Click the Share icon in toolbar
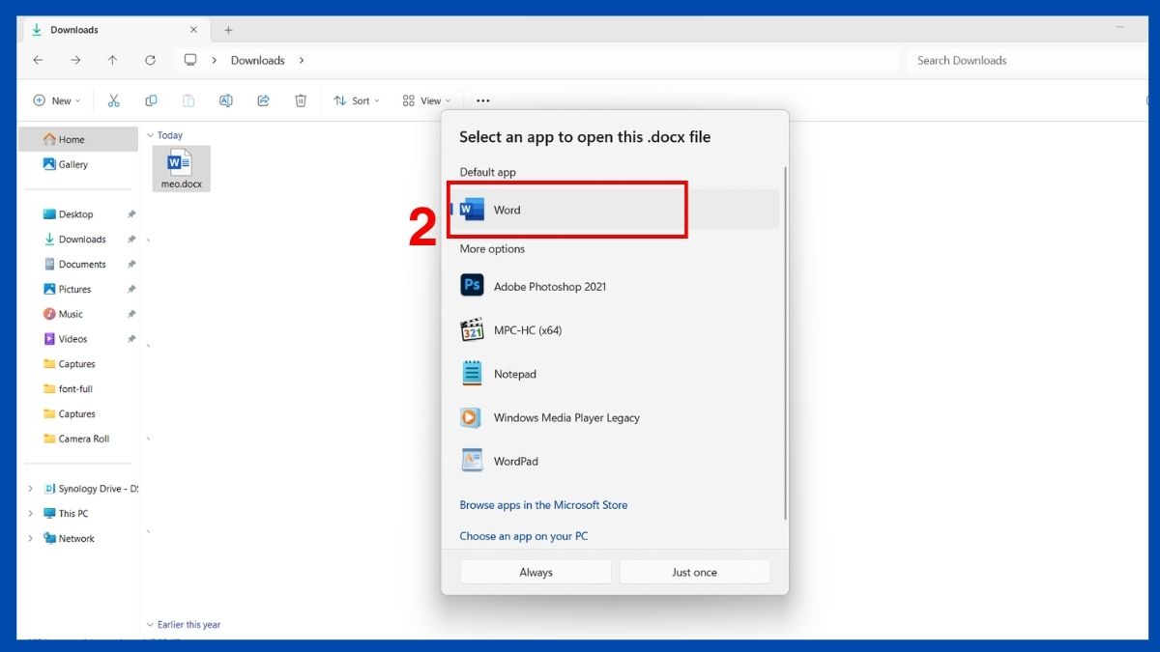Viewport: 1160px width, 652px height. (x=263, y=100)
